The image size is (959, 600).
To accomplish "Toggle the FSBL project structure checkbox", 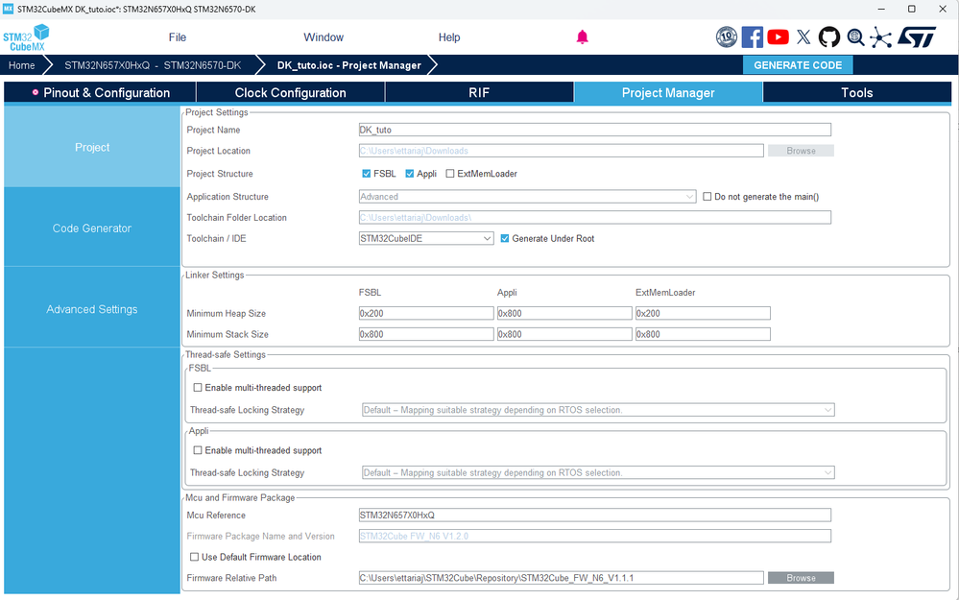I will (x=367, y=174).
